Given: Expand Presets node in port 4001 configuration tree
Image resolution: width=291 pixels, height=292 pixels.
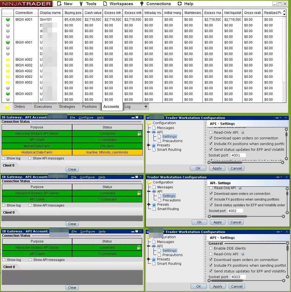Looking at the screenshot, I should point(148,145).
